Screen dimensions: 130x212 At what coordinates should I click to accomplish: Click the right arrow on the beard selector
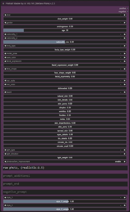point(125,92)
